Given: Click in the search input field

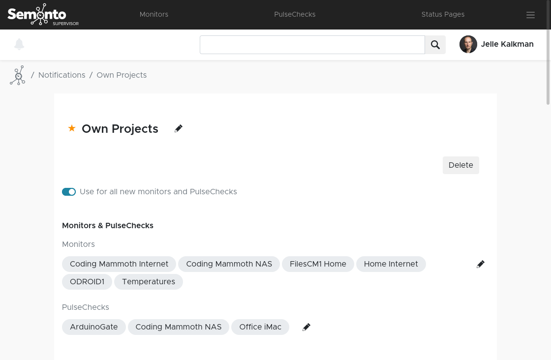Looking at the screenshot, I should coord(312,45).
